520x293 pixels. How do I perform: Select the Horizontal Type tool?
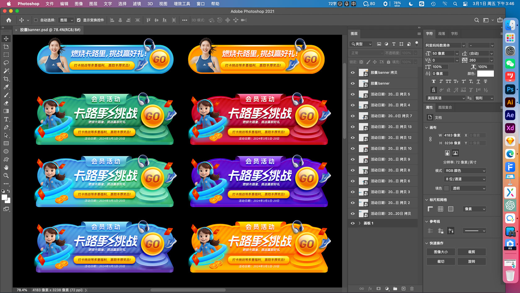coord(6,119)
